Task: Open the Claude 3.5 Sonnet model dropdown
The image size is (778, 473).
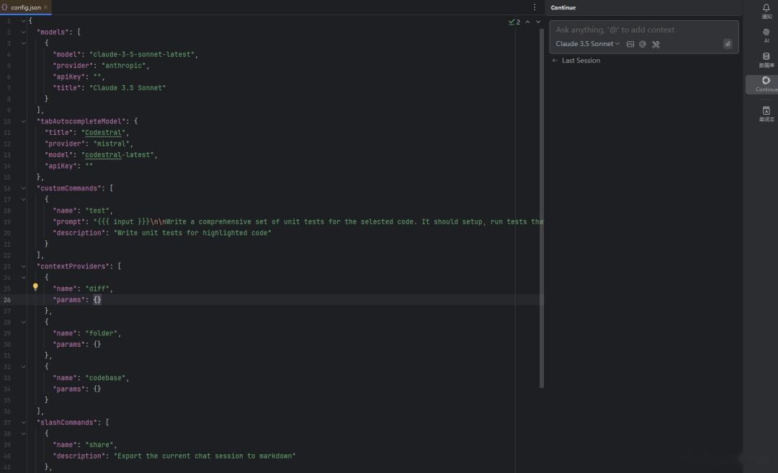Action: (x=587, y=44)
